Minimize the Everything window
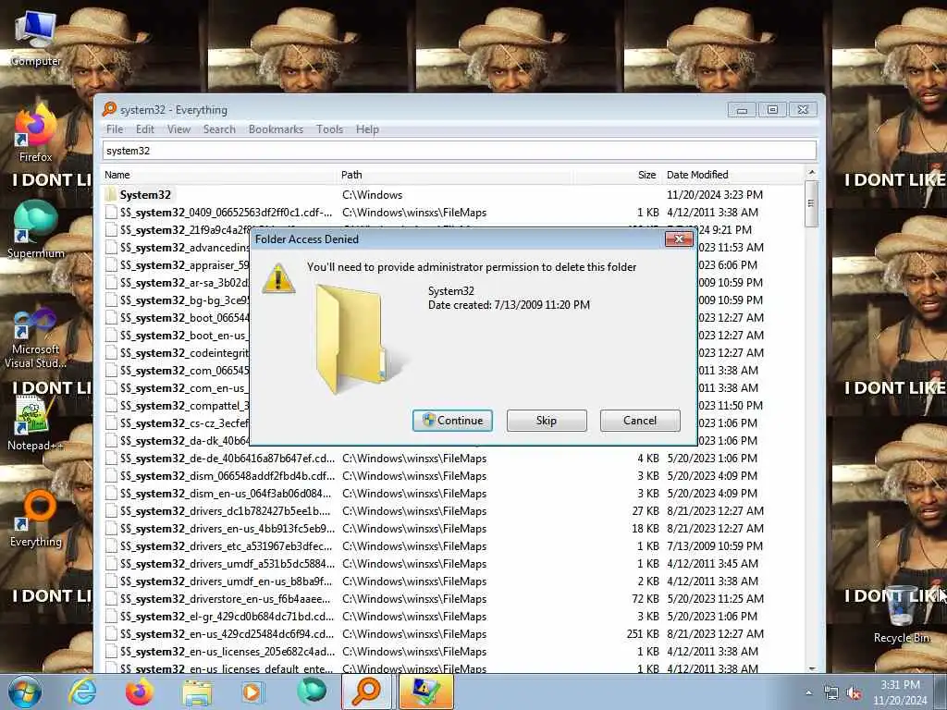Screen dimensions: 947x710 [743, 110]
